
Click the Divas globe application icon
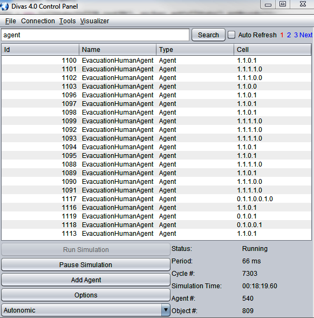[x=4, y=6]
